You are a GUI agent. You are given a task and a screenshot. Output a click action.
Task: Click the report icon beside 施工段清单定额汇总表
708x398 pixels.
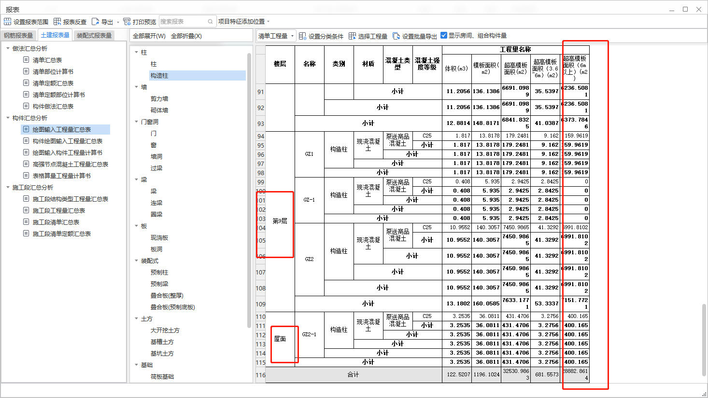click(26, 233)
